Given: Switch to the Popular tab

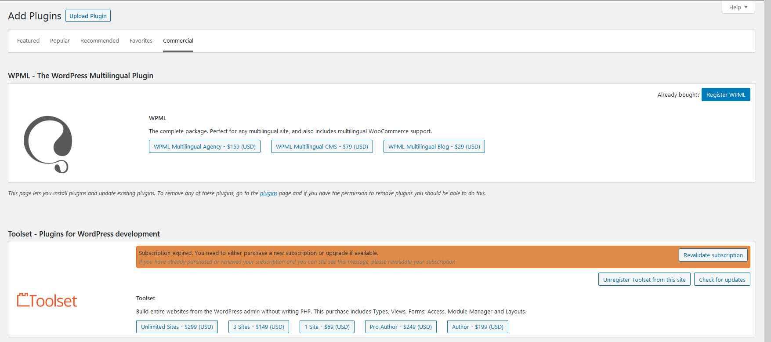Looking at the screenshot, I should click(60, 41).
